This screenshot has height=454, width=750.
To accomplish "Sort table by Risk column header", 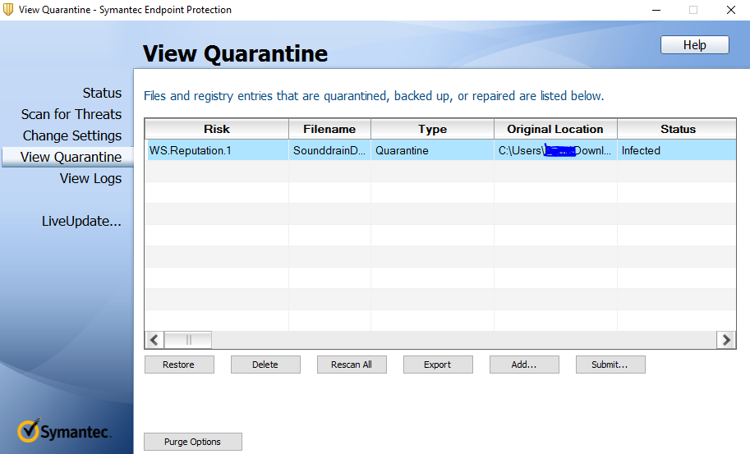I will tap(217, 129).
